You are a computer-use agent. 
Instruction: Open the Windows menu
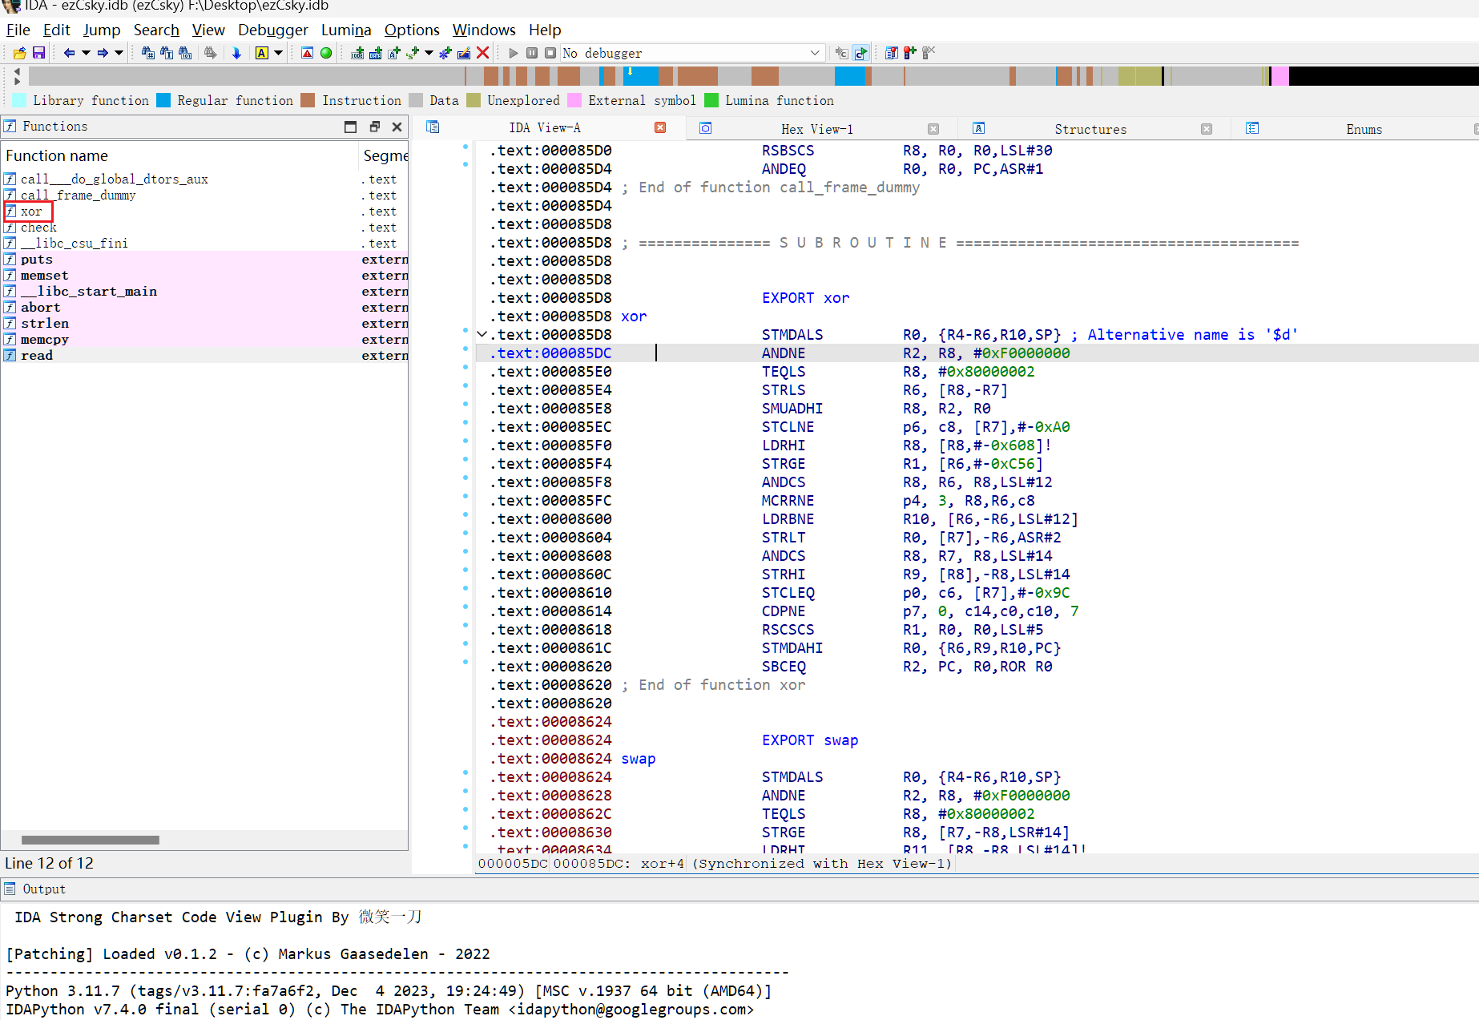tap(484, 30)
